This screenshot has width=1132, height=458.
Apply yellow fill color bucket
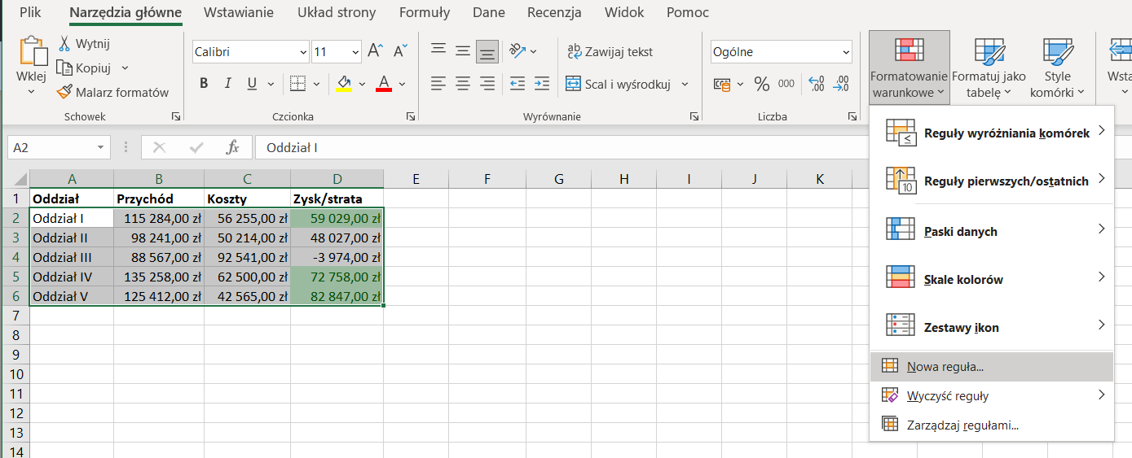pos(344,83)
